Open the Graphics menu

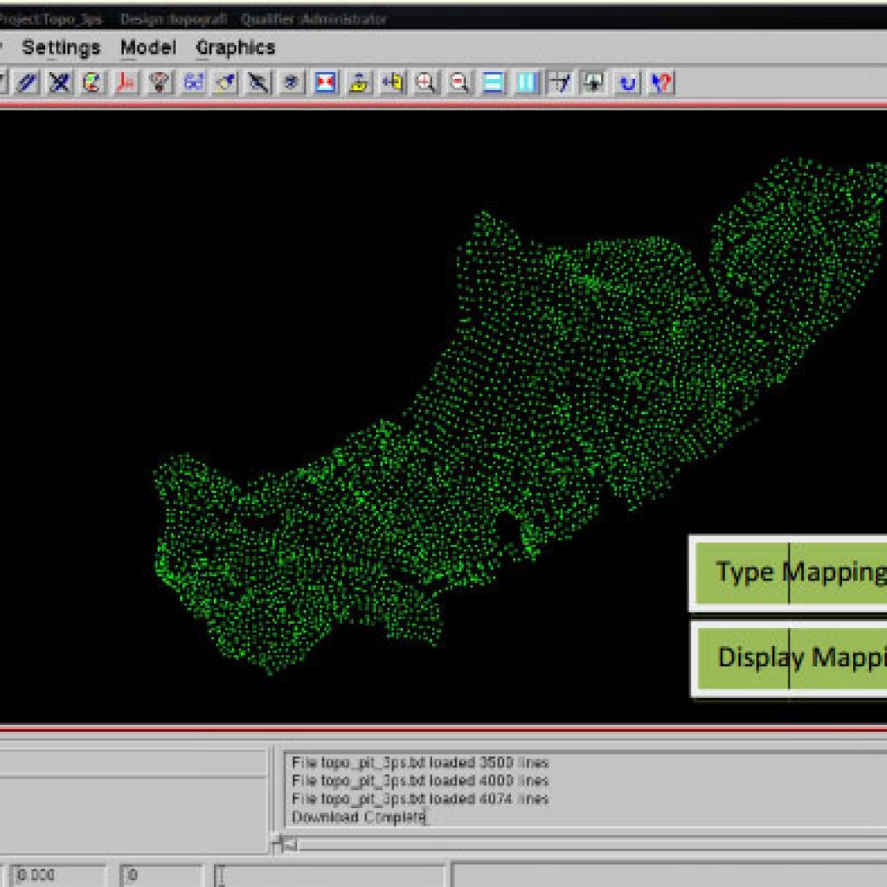click(x=236, y=48)
